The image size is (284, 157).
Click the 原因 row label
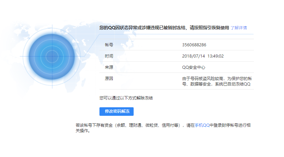[x=109, y=78]
